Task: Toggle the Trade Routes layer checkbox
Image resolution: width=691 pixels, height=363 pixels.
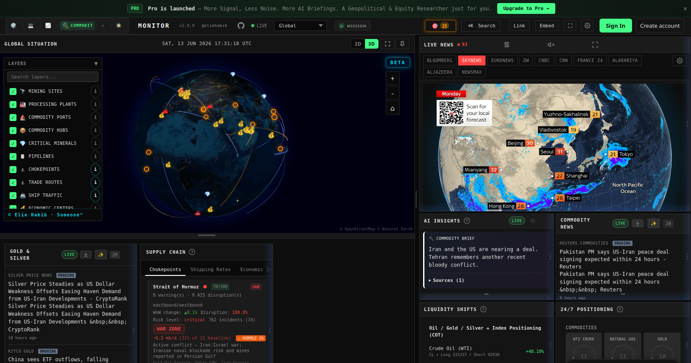Action: coord(13,183)
